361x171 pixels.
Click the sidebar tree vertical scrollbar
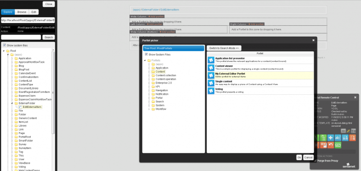pos(53,92)
